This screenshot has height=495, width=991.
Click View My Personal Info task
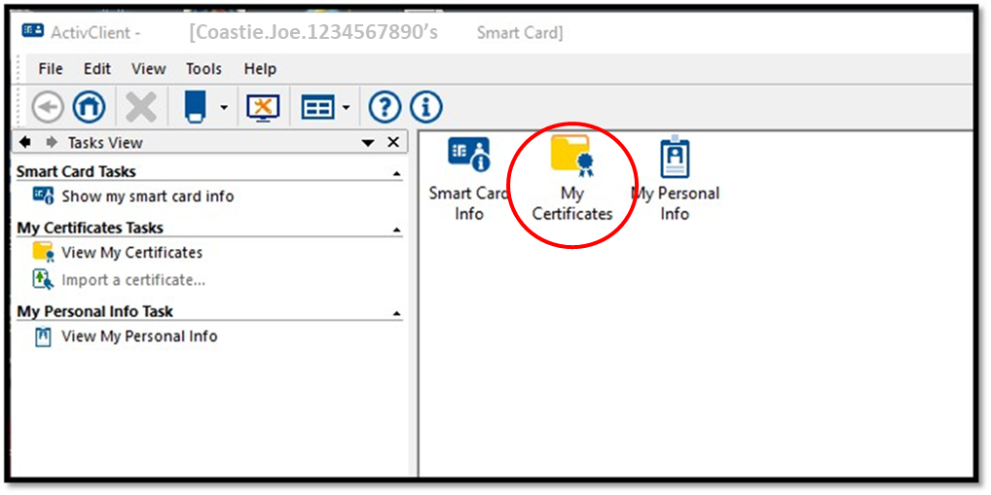(139, 336)
